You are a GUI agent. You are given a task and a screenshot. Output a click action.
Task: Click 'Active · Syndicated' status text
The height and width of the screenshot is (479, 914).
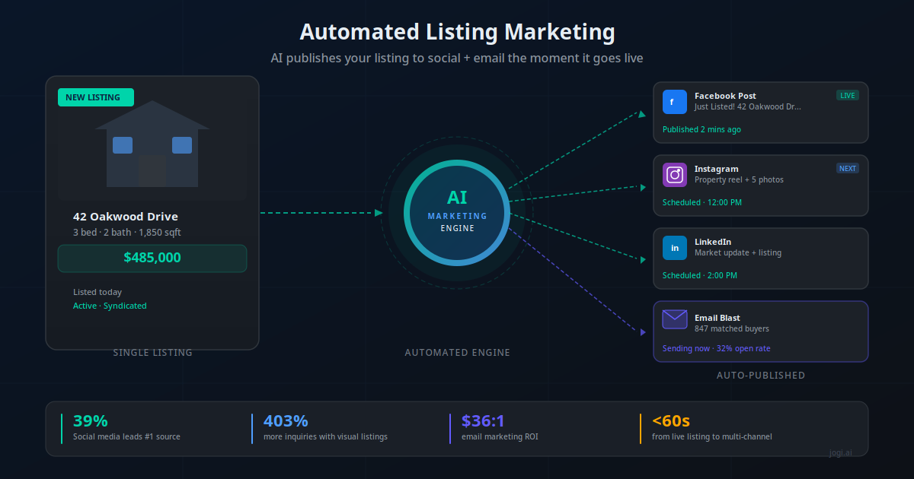pyautogui.click(x=110, y=306)
